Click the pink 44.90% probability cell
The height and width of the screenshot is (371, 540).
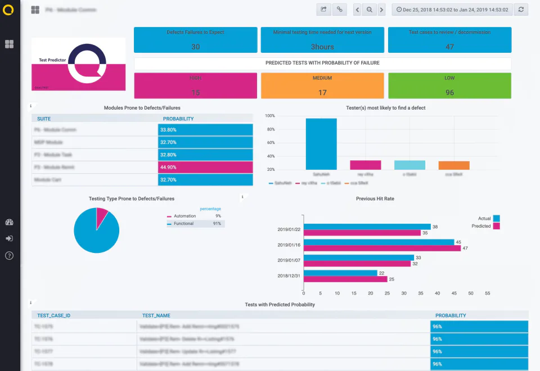[205, 168]
